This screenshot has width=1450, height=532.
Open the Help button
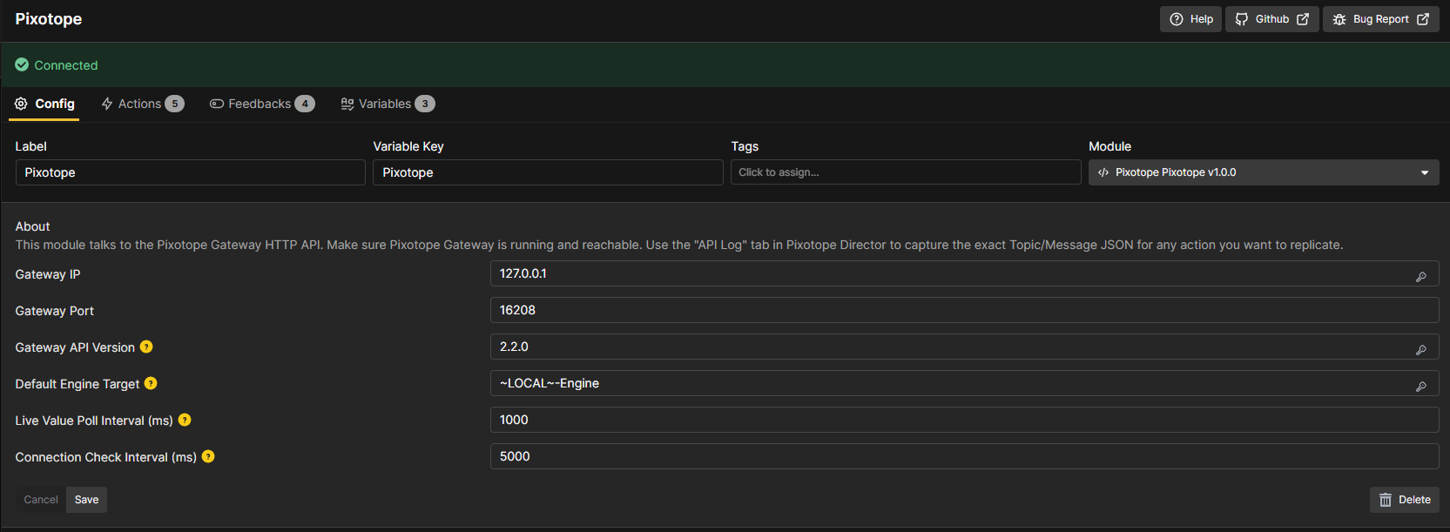[x=1190, y=19]
